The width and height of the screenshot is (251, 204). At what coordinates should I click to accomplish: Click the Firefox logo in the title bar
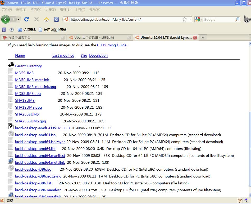tap(2, 3)
